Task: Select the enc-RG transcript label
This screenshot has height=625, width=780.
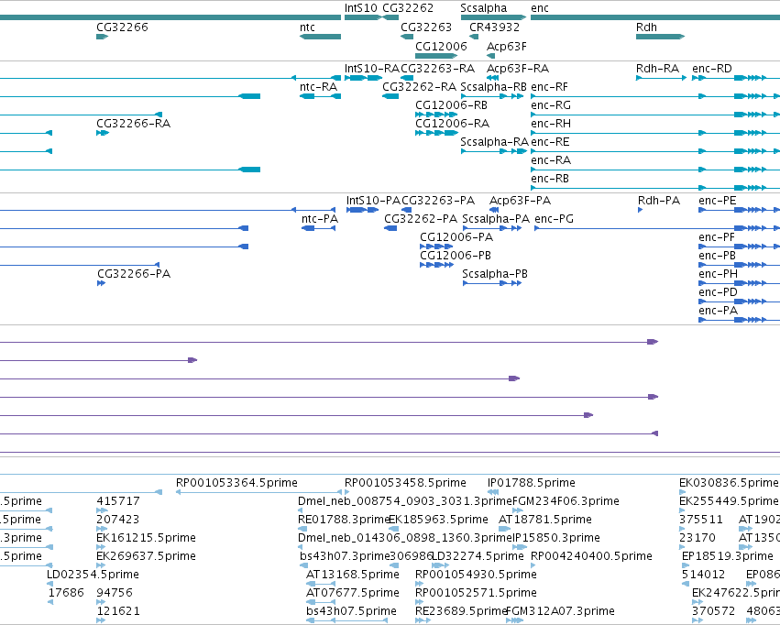Action: [551, 104]
